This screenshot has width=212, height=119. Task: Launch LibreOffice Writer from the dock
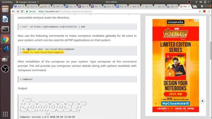coord(5,19)
